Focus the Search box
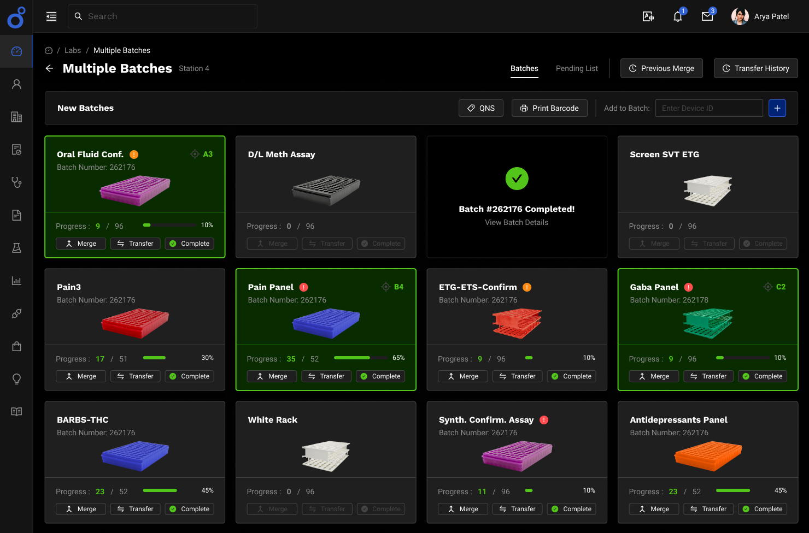The width and height of the screenshot is (809, 533). pos(162,16)
